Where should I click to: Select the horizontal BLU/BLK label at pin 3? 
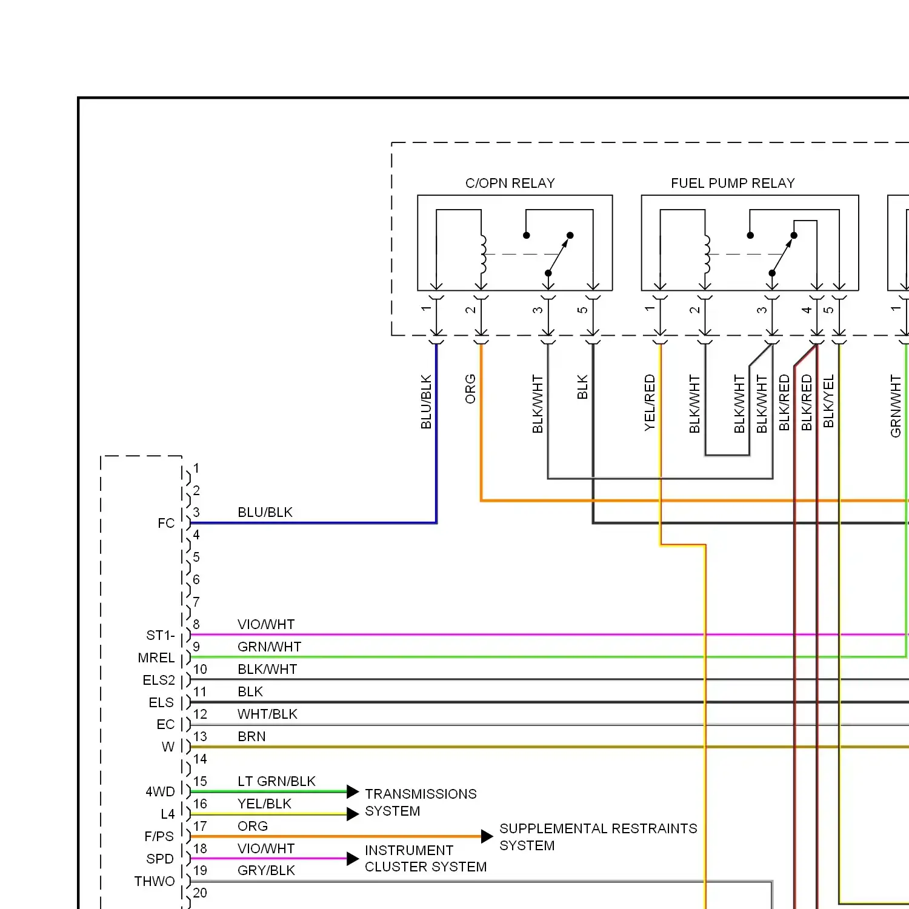[x=265, y=512]
